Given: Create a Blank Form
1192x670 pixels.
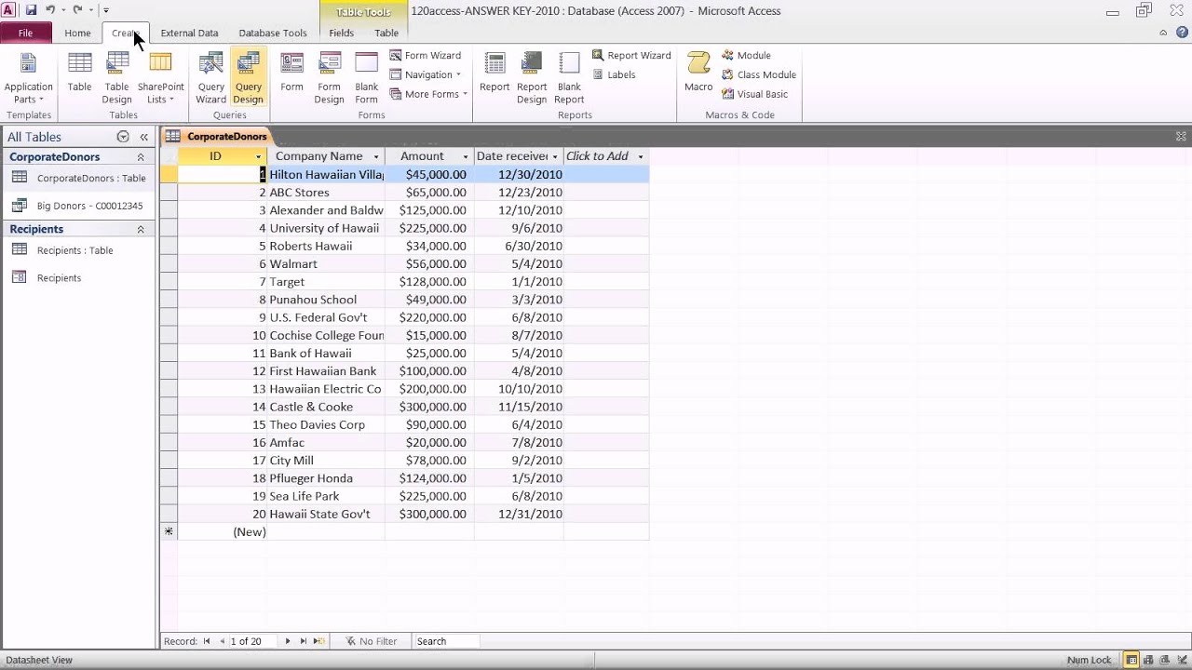Looking at the screenshot, I should click(367, 78).
